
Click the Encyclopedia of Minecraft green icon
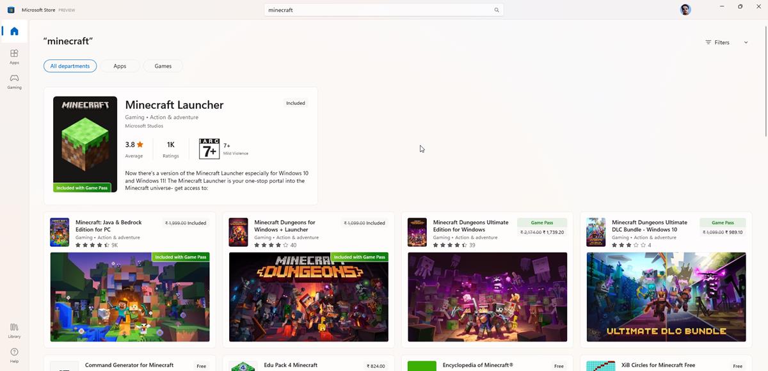coord(422,366)
